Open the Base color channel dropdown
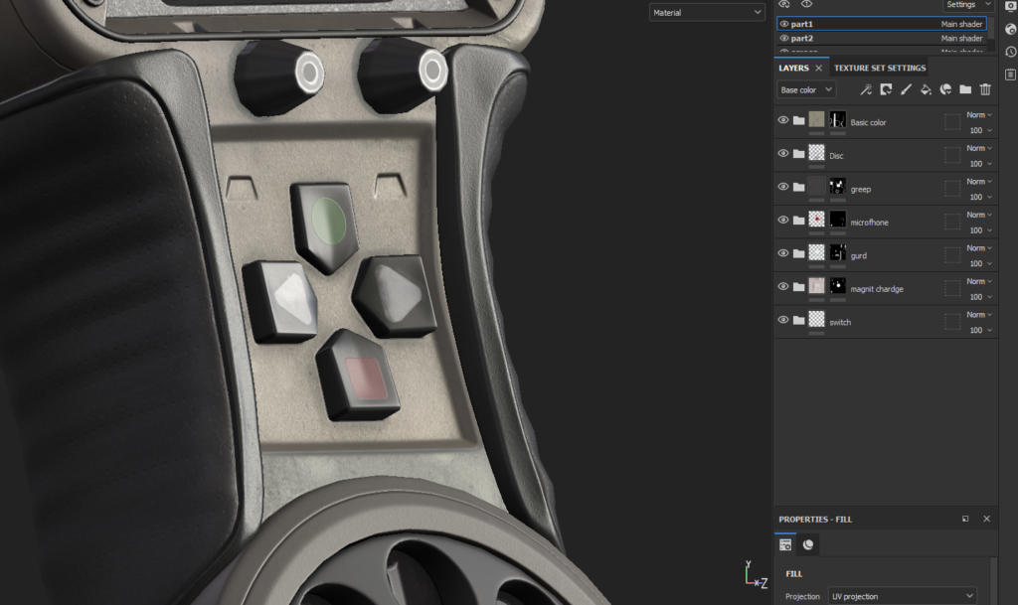 pos(804,89)
